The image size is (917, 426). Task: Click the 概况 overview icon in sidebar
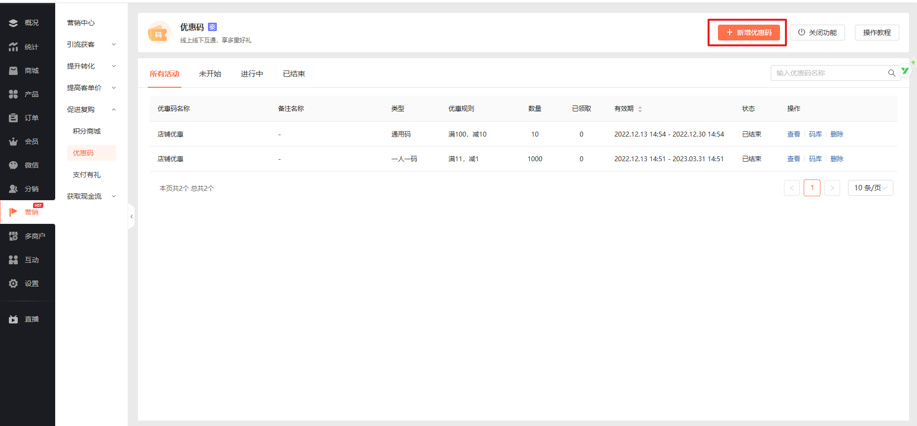pyautogui.click(x=13, y=23)
